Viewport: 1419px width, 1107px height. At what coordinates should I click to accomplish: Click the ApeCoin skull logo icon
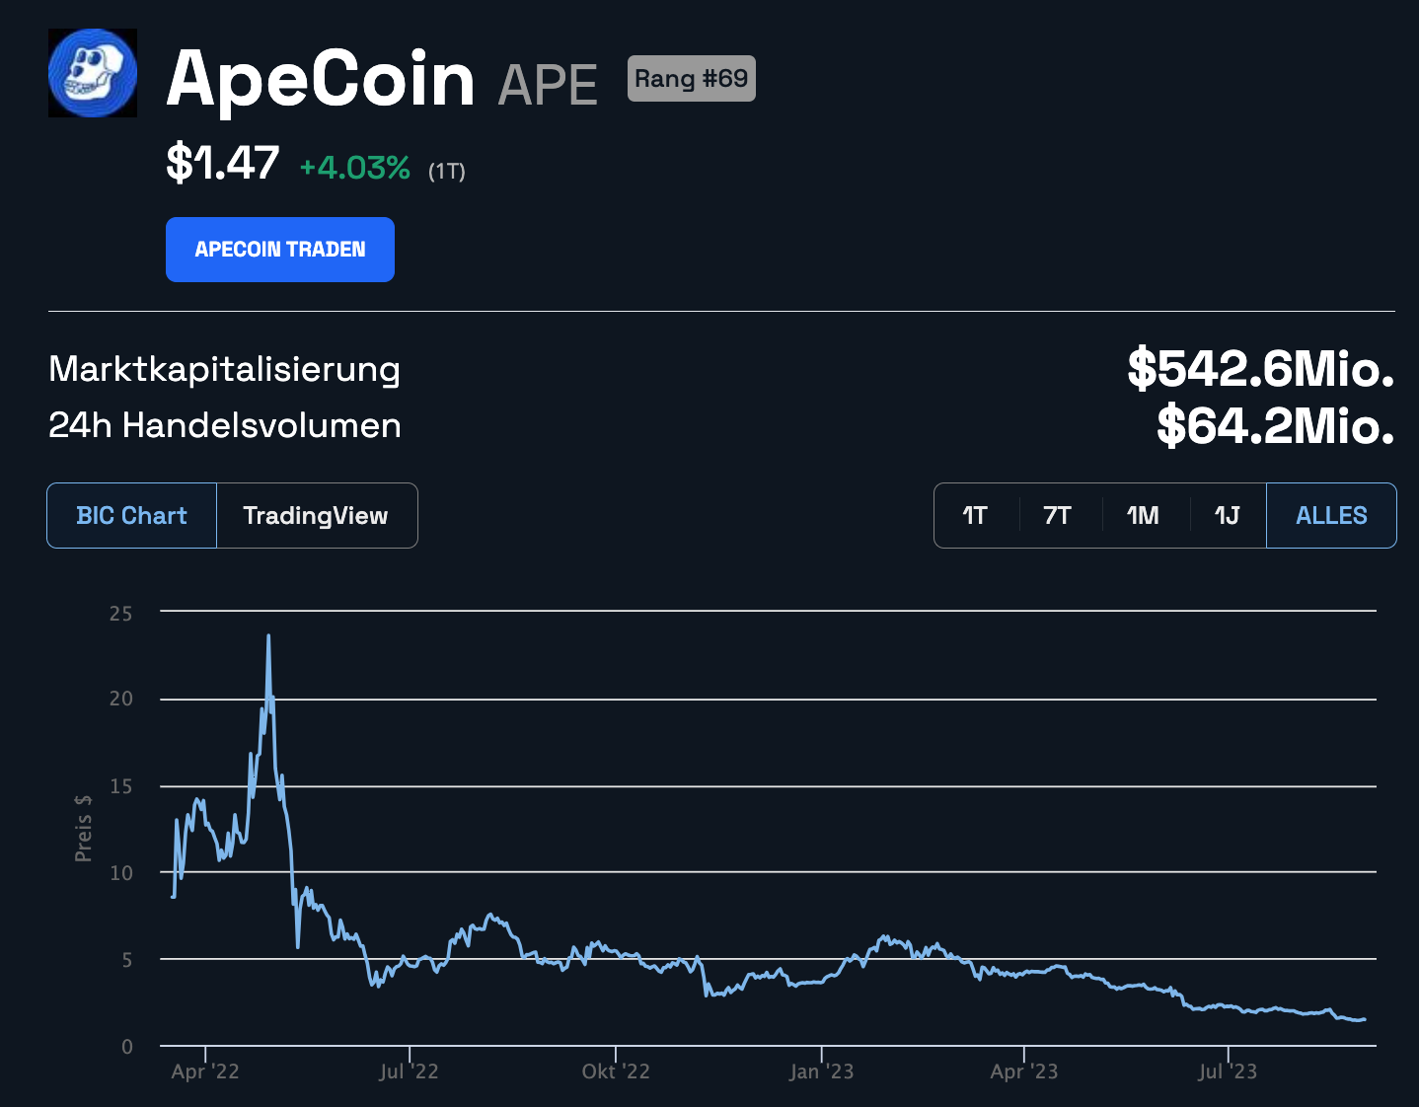(93, 73)
